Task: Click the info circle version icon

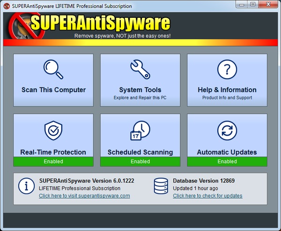Action: (x=26, y=187)
